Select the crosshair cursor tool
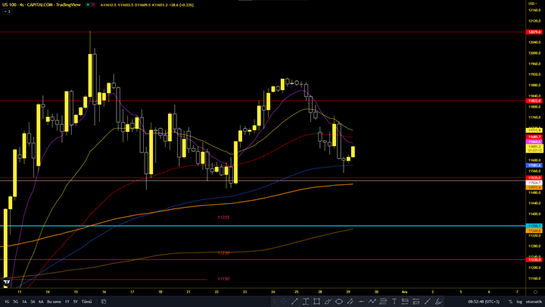545x307 pixels. point(284,302)
